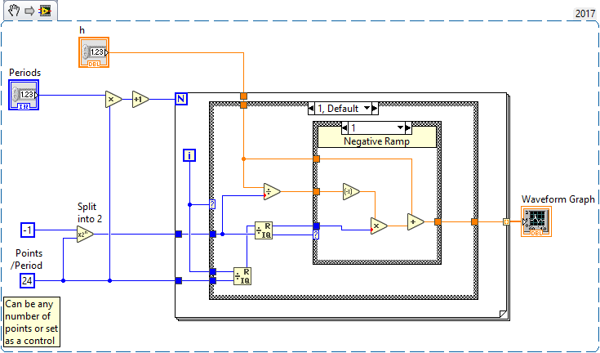The image size is (600, 353).
Task: Select the Periods I32 control terminal
Action: (x=24, y=95)
